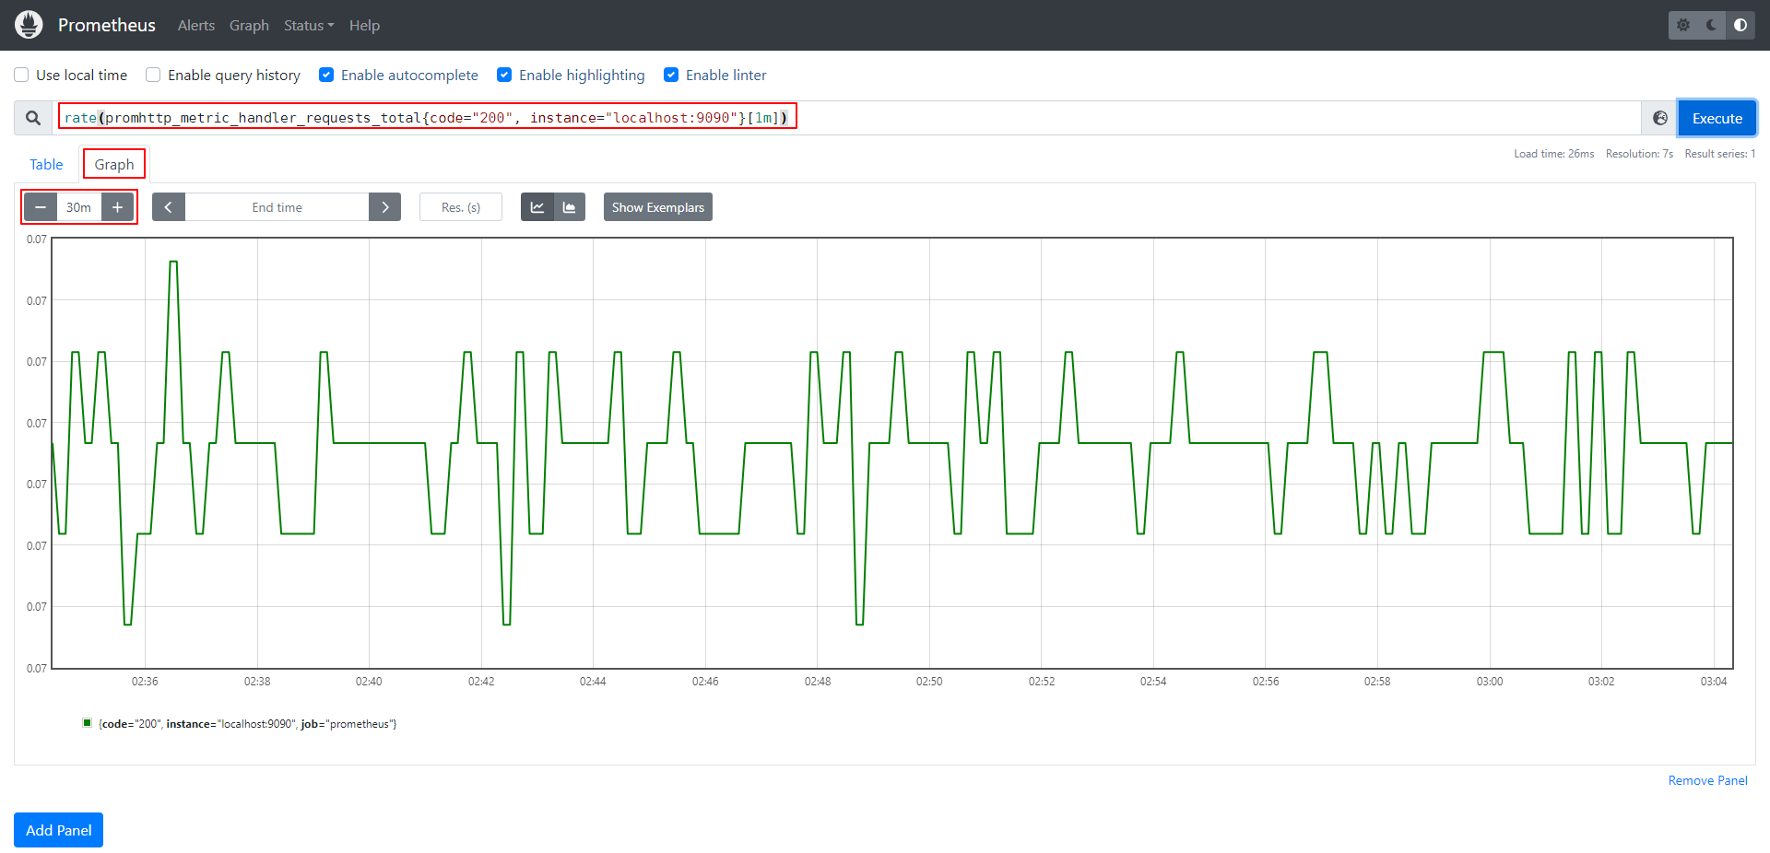Click Show Exemplars button

tap(658, 207)
